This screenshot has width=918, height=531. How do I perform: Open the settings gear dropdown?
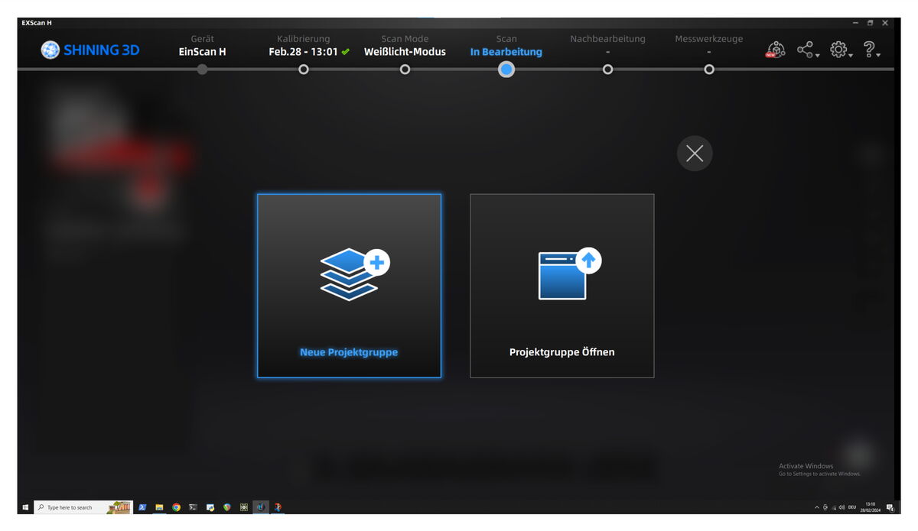pyautogui.click(x=841, y=50)
